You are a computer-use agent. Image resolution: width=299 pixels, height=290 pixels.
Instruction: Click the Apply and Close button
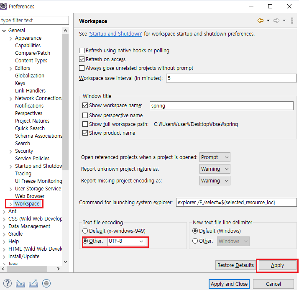229,284
